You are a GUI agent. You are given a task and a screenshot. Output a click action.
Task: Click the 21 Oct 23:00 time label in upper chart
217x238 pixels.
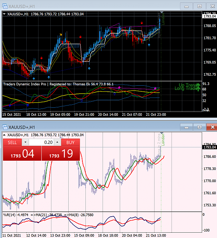[x=156, y=115]
